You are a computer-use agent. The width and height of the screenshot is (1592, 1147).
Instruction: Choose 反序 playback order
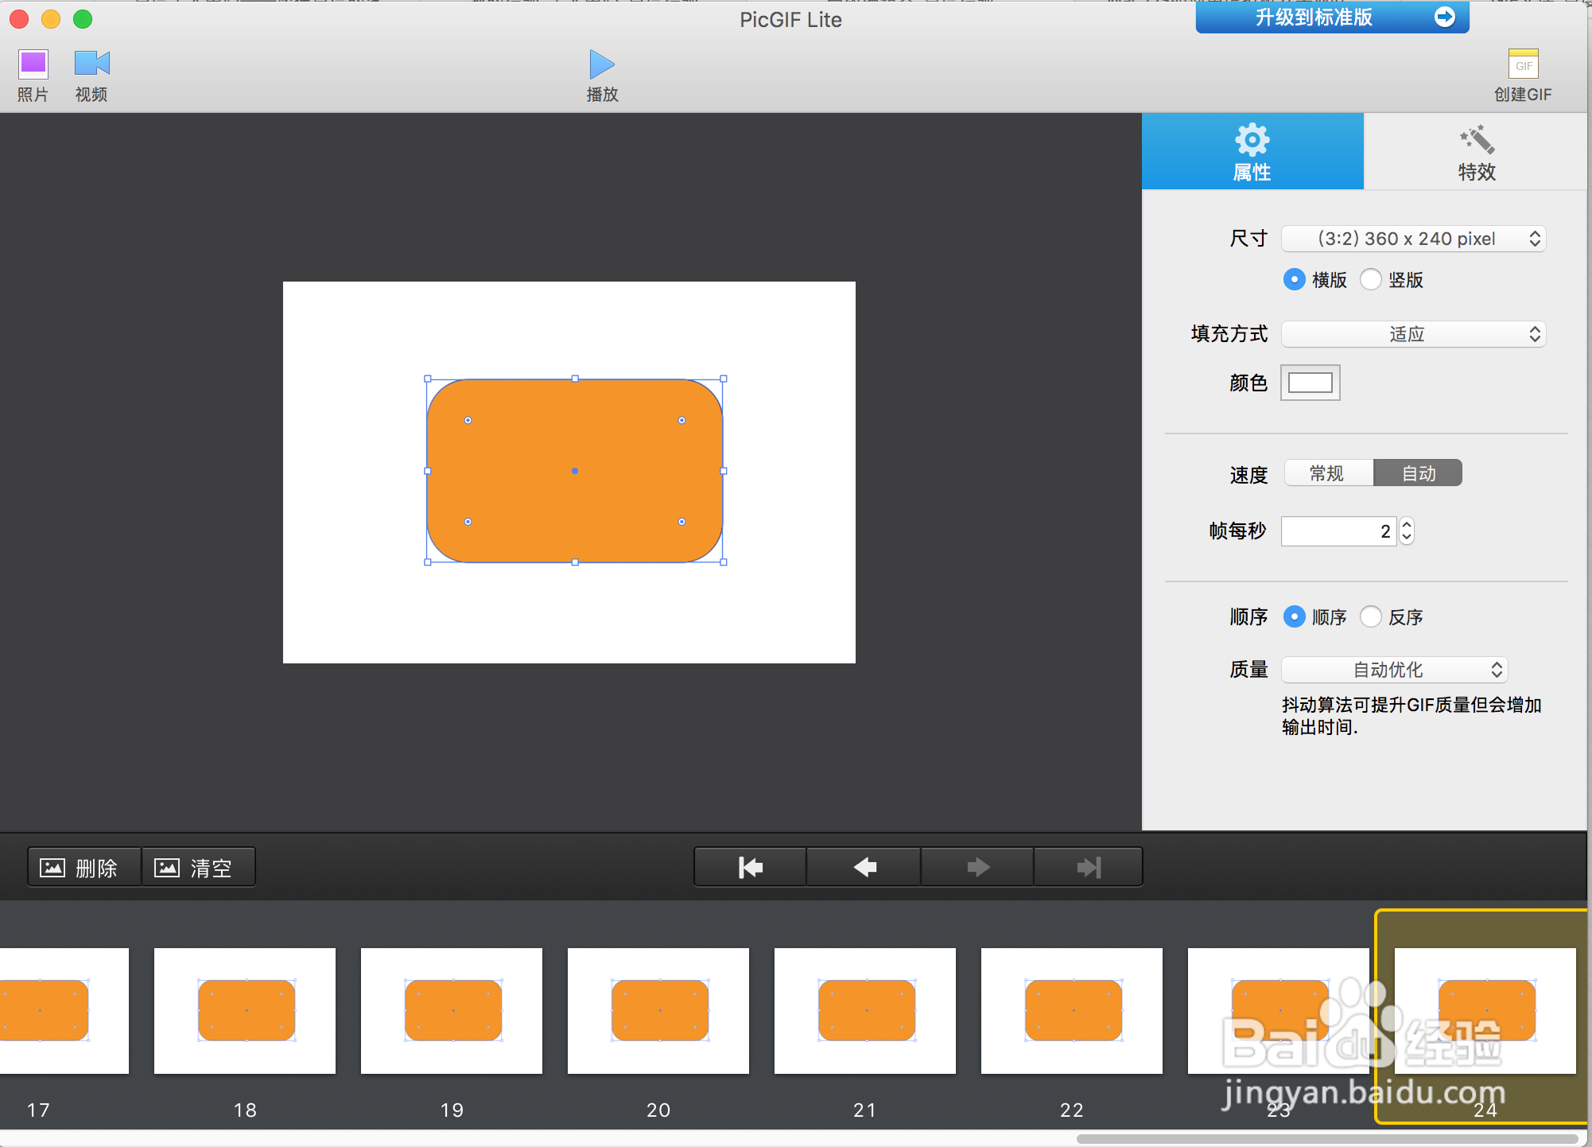1370,616
